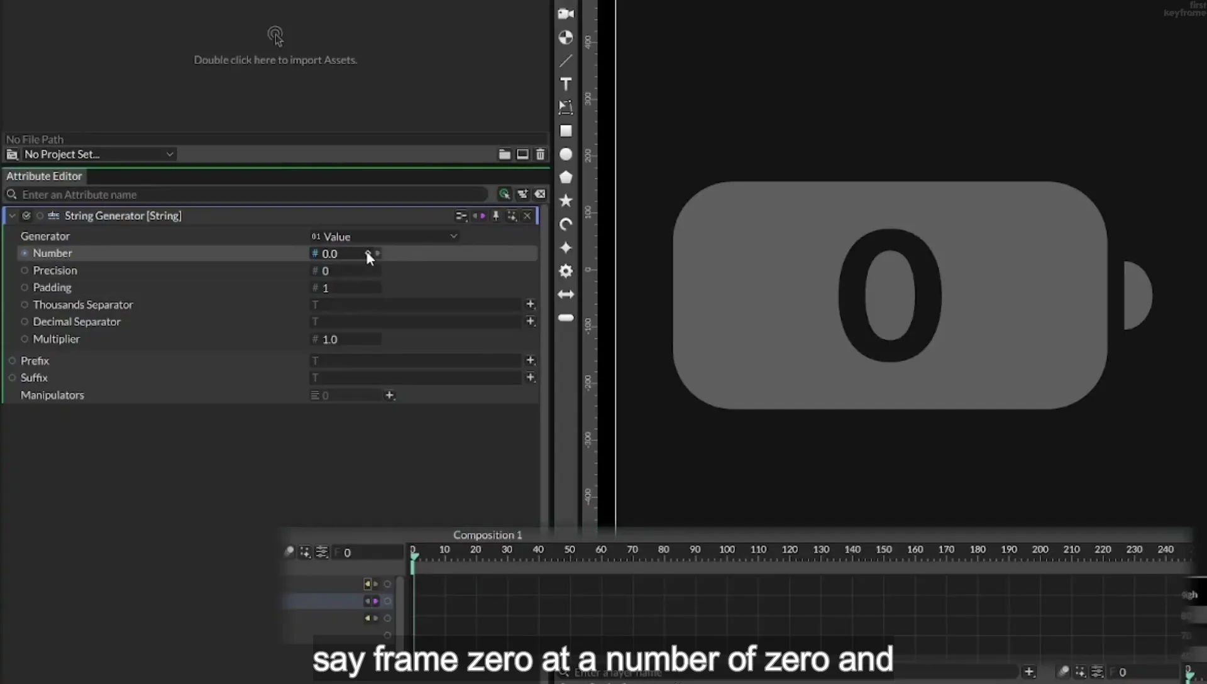Add a Manipulators entry with plus
Viewport: 1207px width, 684px height.
click(x=389, y=395)
